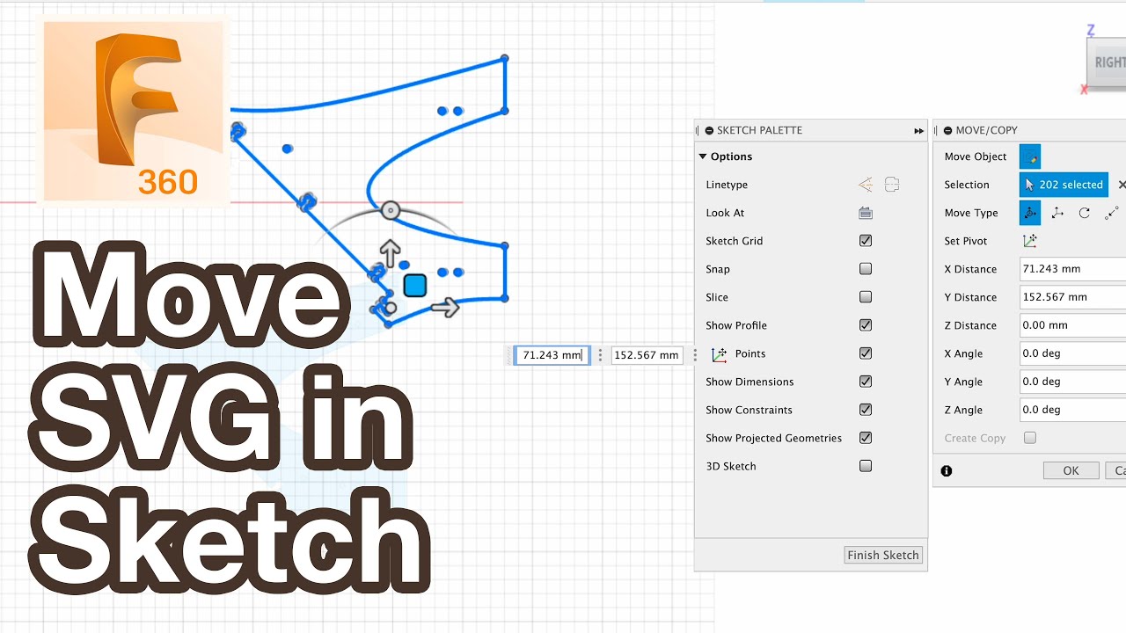Select the Rotate move type icon
This screenshot has height=633, width=1126.
[x=1085, y=213]
